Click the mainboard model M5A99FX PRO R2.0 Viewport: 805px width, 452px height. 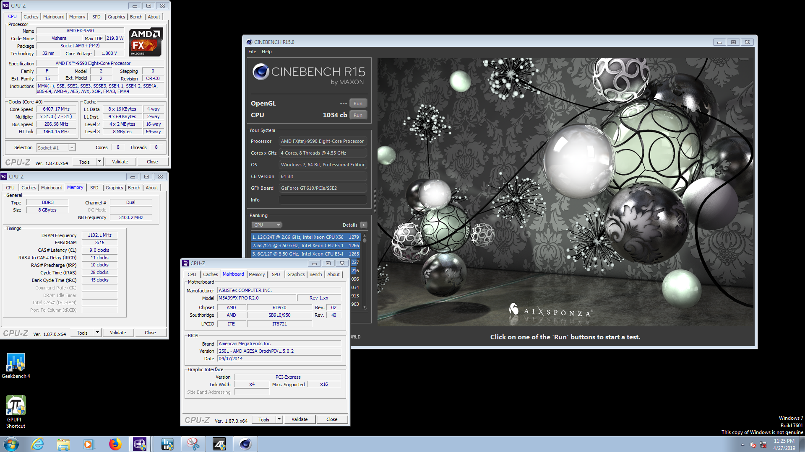[x=257, y=298]
